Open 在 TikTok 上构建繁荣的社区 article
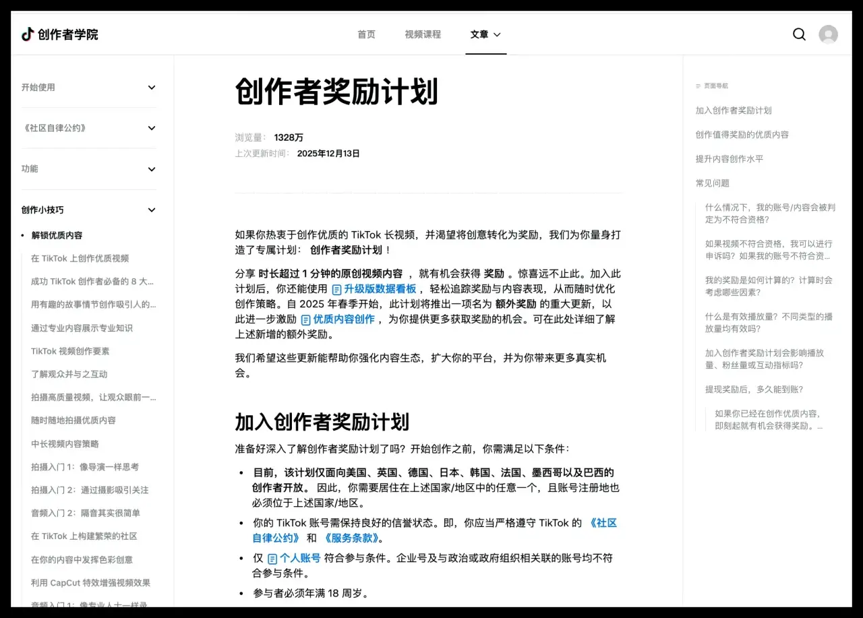This screenshot has height=618, width=863. click(84, 536)
